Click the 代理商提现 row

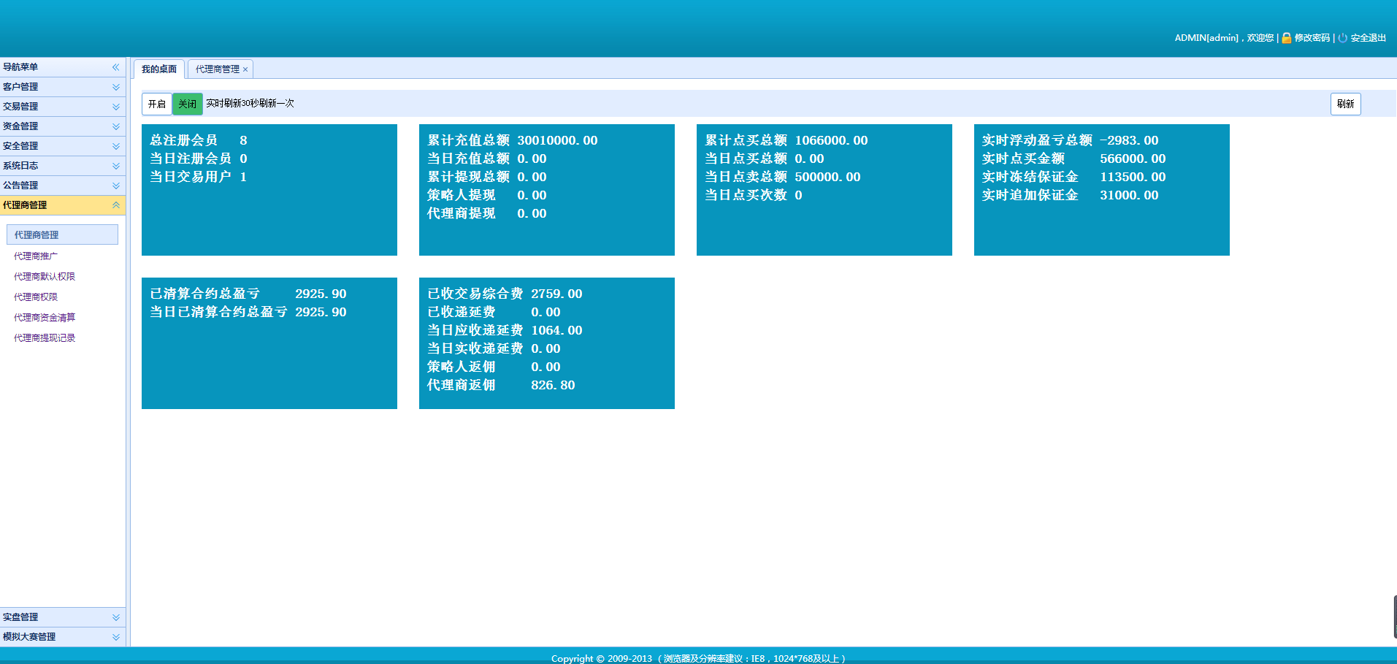pyautogui.click(x=487, y=213)
